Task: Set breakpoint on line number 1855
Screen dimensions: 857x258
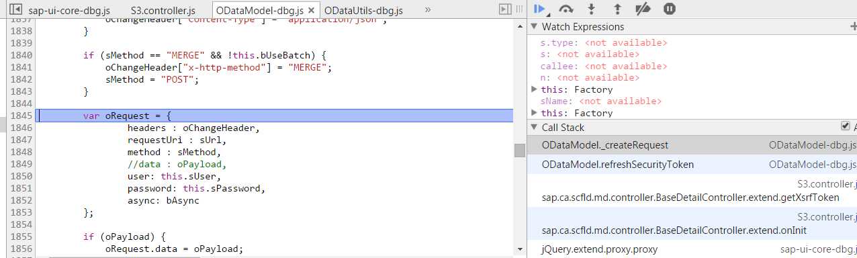Action: [21, 236]
